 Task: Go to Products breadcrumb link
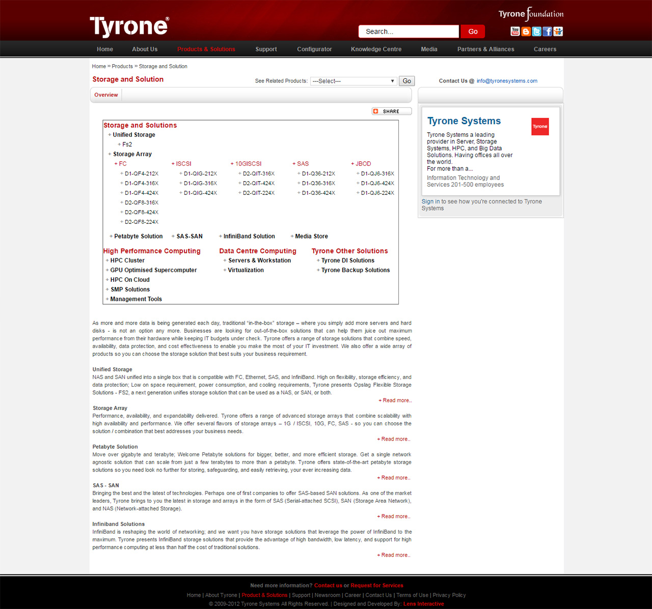pyautogui.click(x=122, y=67)
